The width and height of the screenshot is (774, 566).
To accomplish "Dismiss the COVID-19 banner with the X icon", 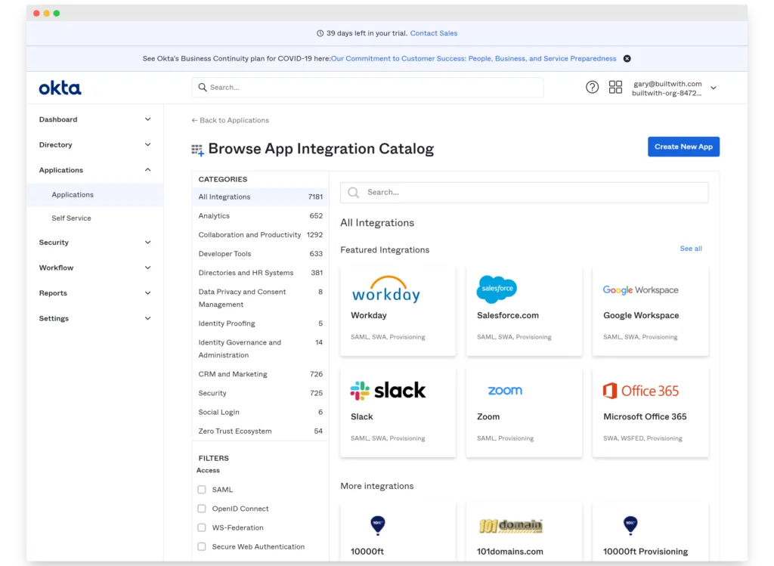I will [x=627, y=59].
